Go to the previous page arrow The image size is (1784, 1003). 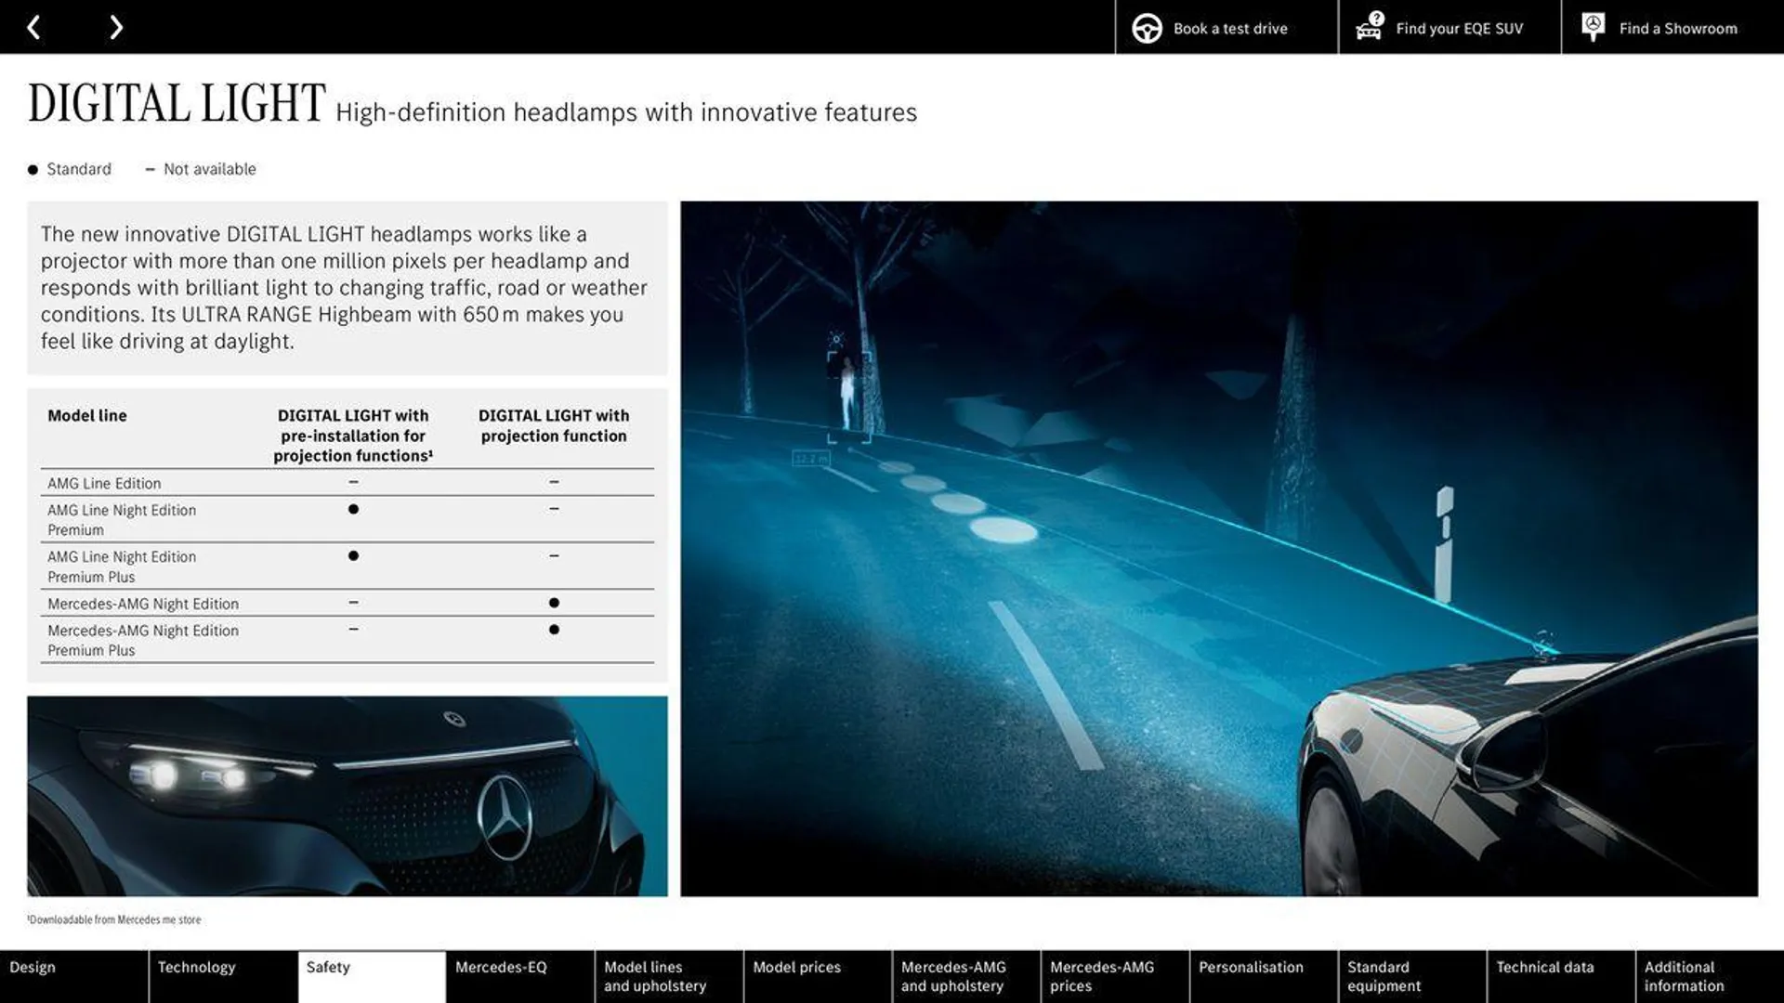pyautogui.click(x=33, y=28)
